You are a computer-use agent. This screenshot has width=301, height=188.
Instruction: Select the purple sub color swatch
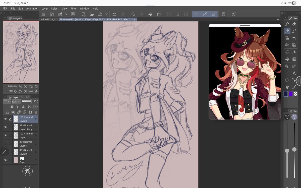(291, 94)
